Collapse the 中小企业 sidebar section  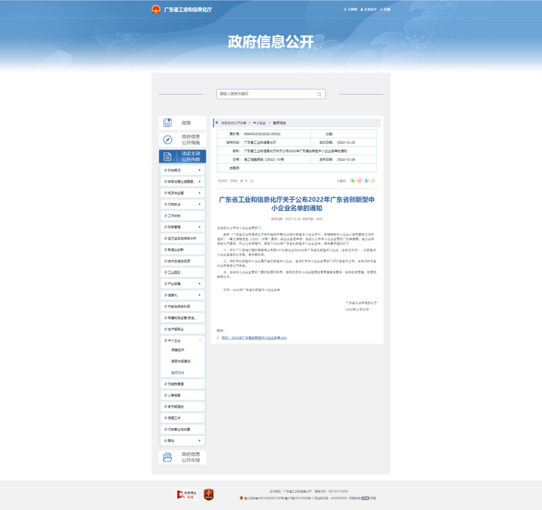(199, 340)
